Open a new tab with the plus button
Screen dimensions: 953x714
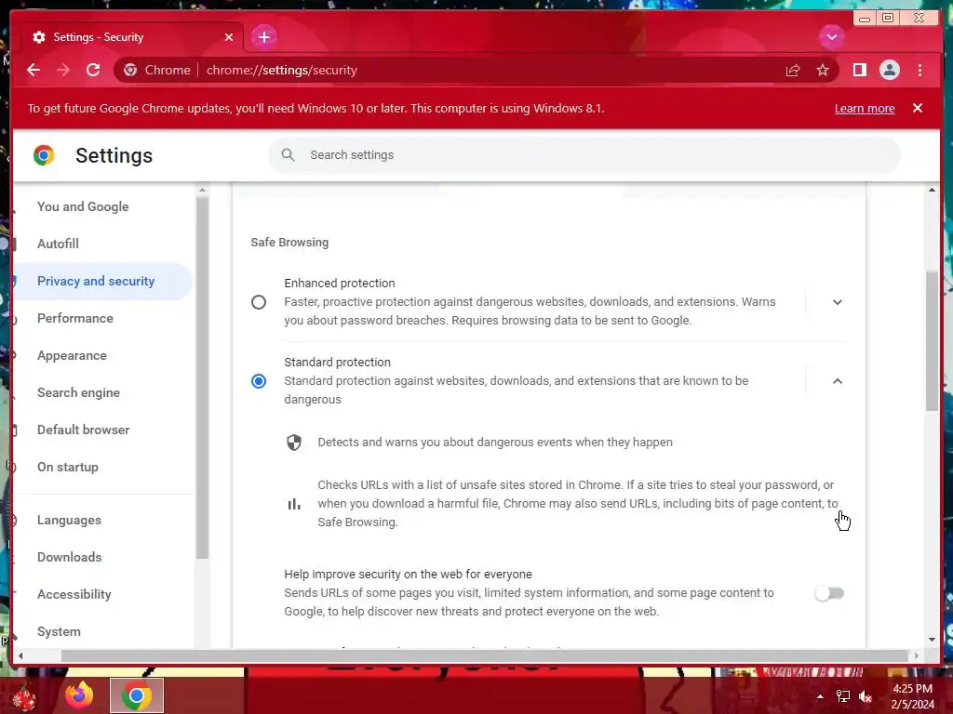point(263,37)
